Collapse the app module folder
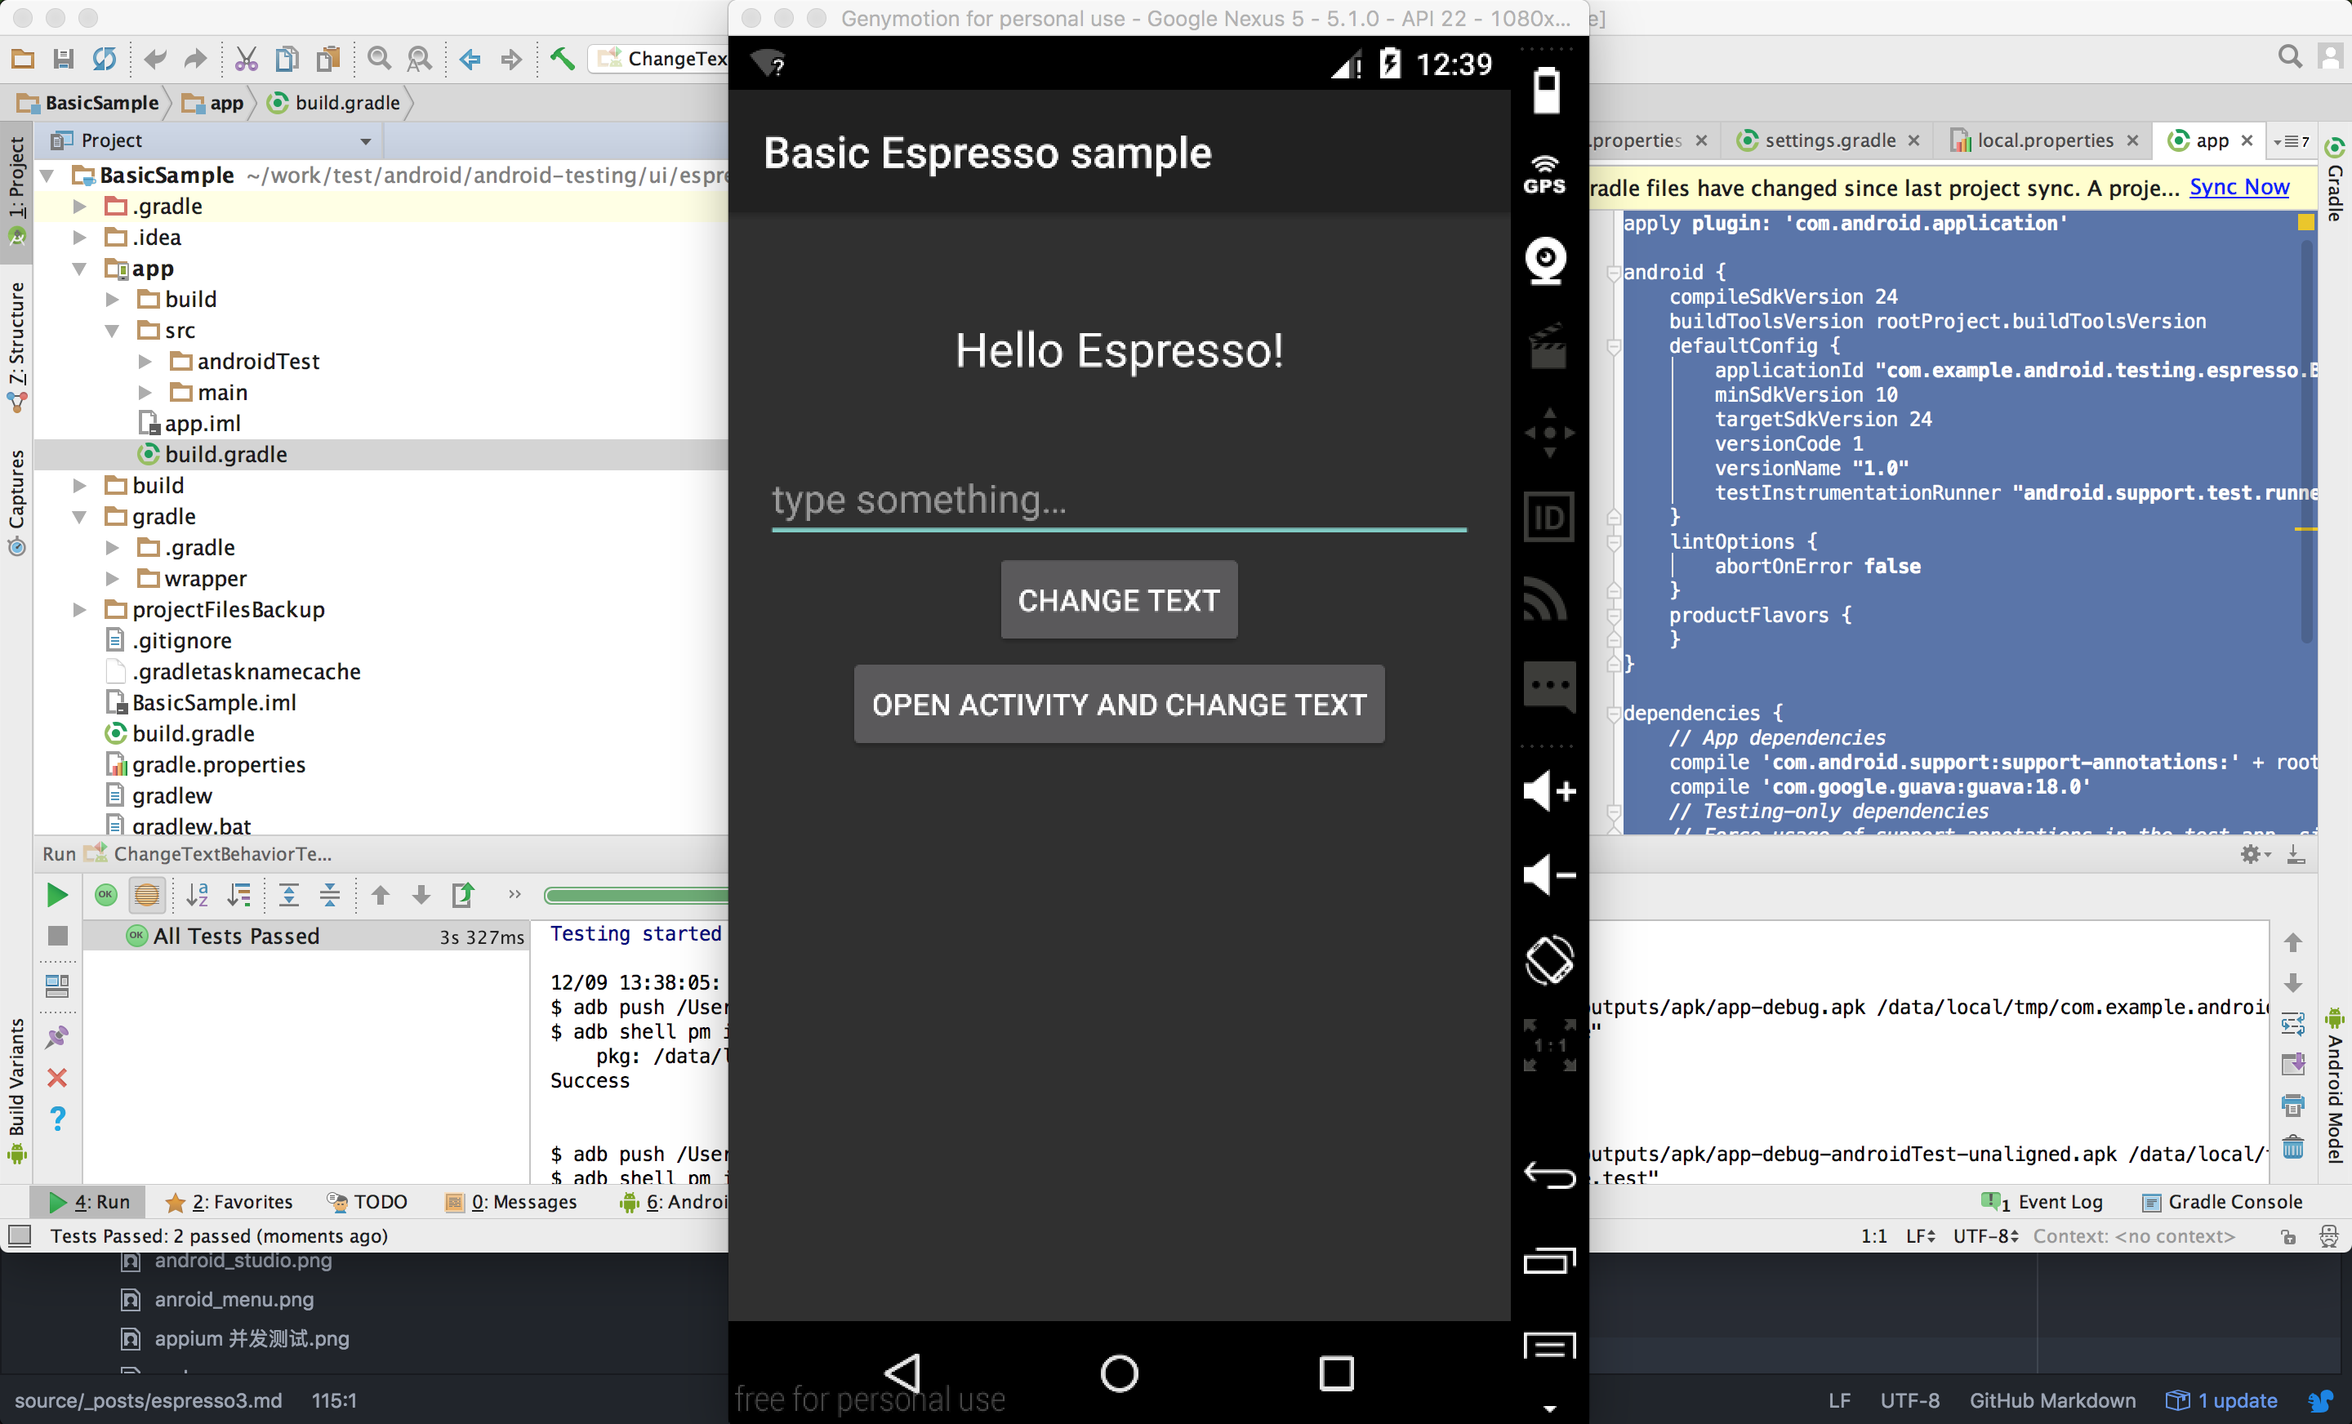This screenshot has width=2352, height=1424. pos(80,269)
